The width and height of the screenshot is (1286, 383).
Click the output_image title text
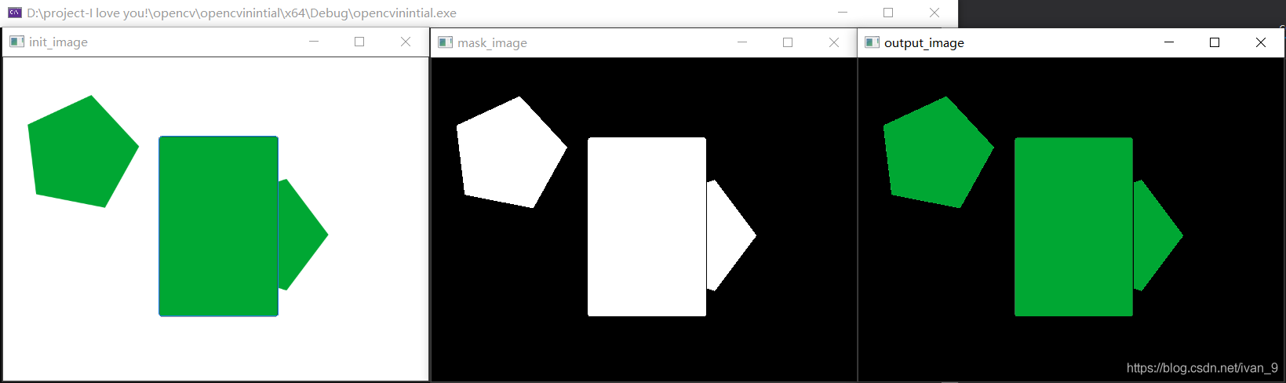coord(924,43)
